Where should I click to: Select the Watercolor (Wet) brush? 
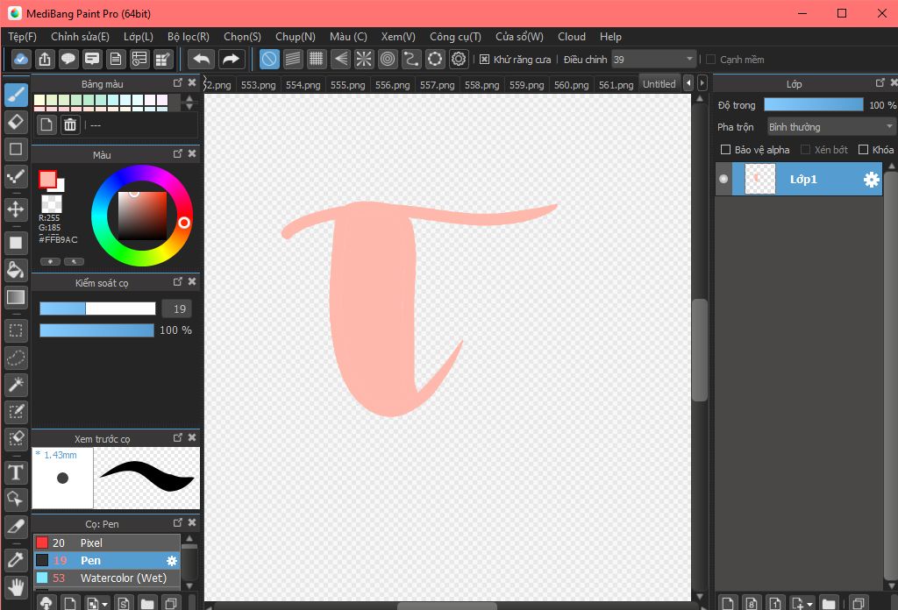click(x=107, y=578)
